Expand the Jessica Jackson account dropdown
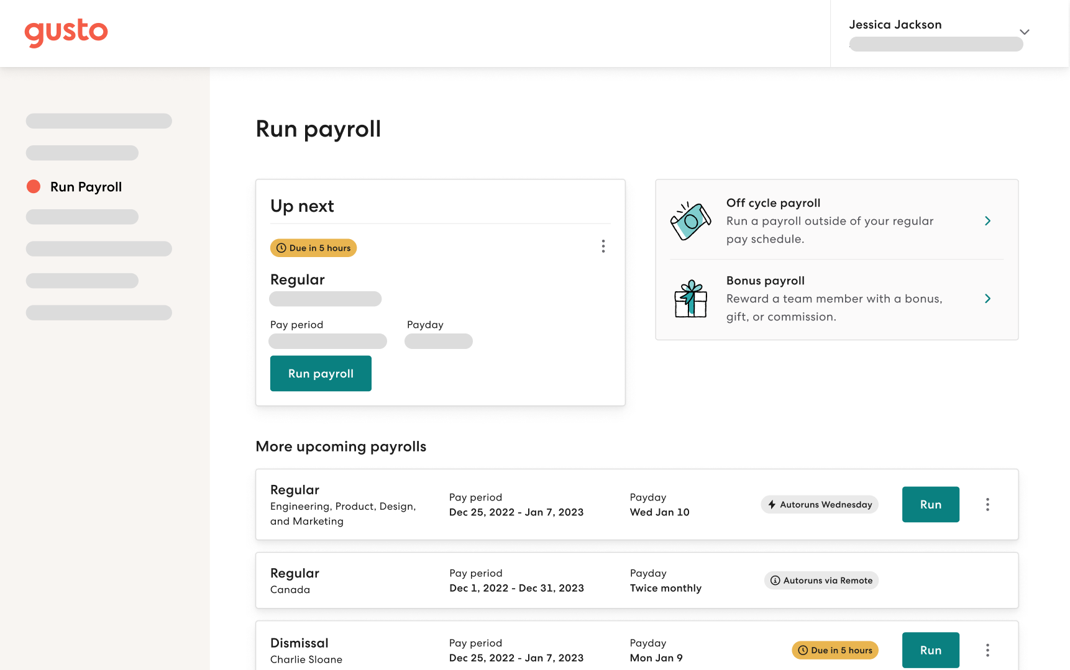Screen dimensions: 1070x670 pos(1024,32)
